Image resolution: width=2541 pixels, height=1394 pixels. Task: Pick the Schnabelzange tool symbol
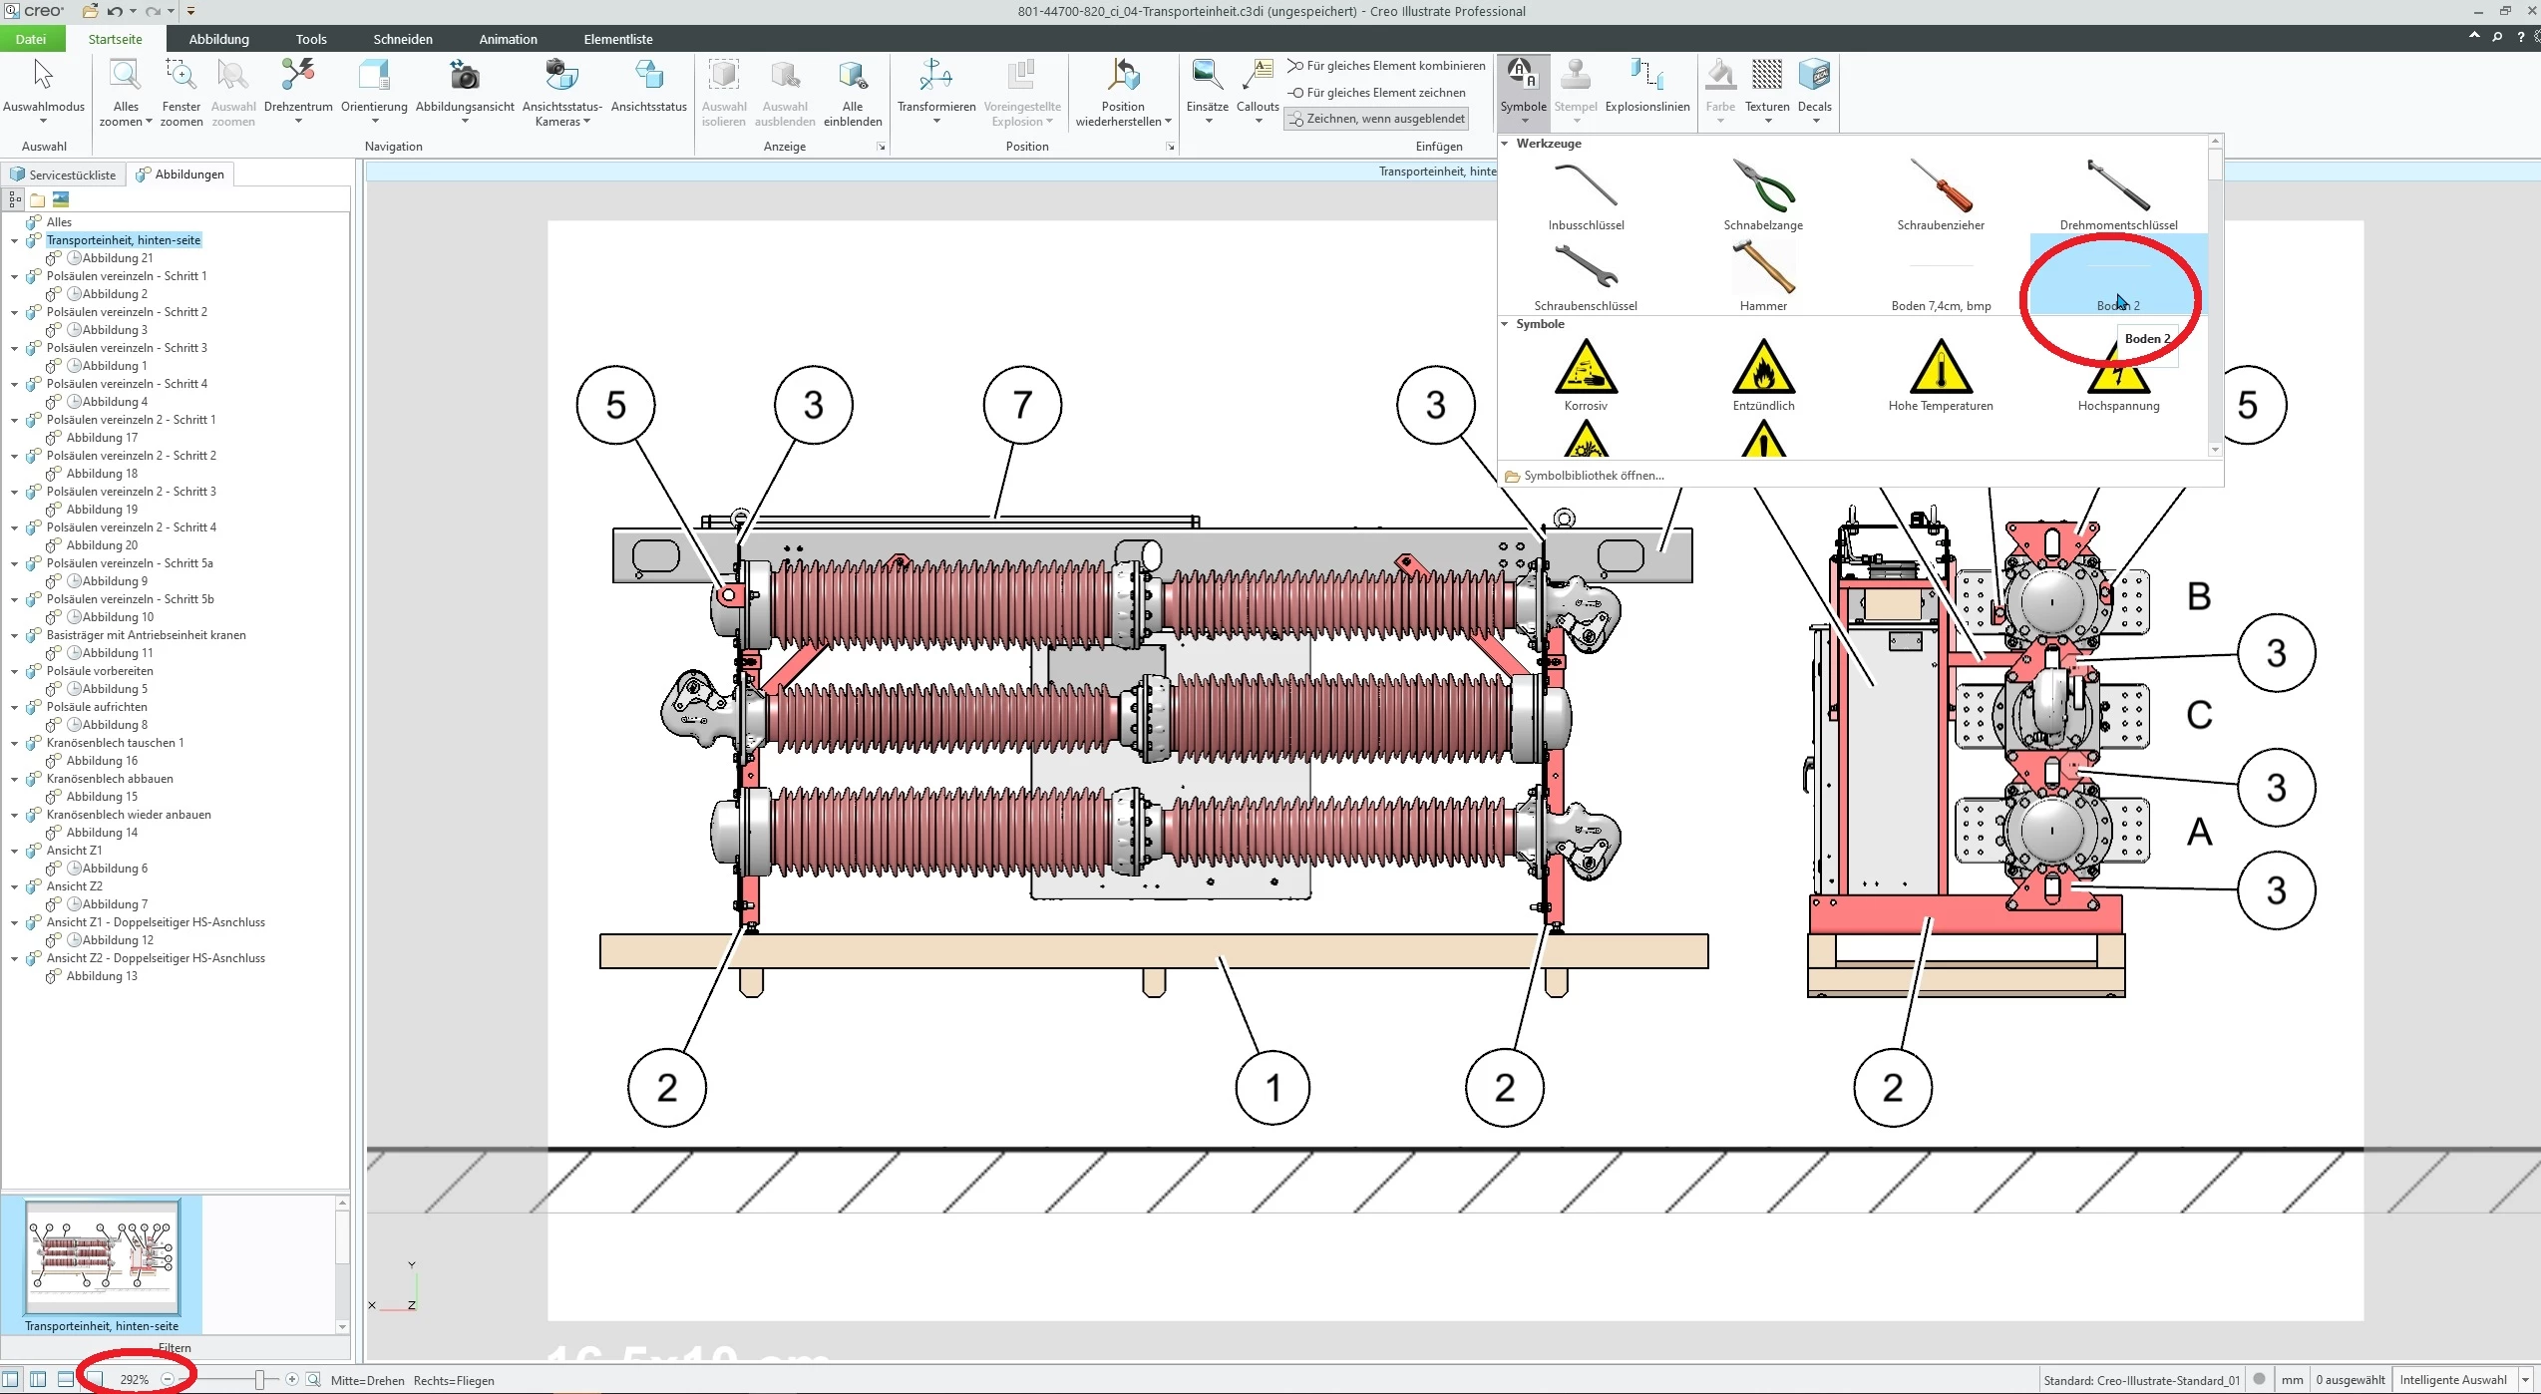tap(1762, 187)
